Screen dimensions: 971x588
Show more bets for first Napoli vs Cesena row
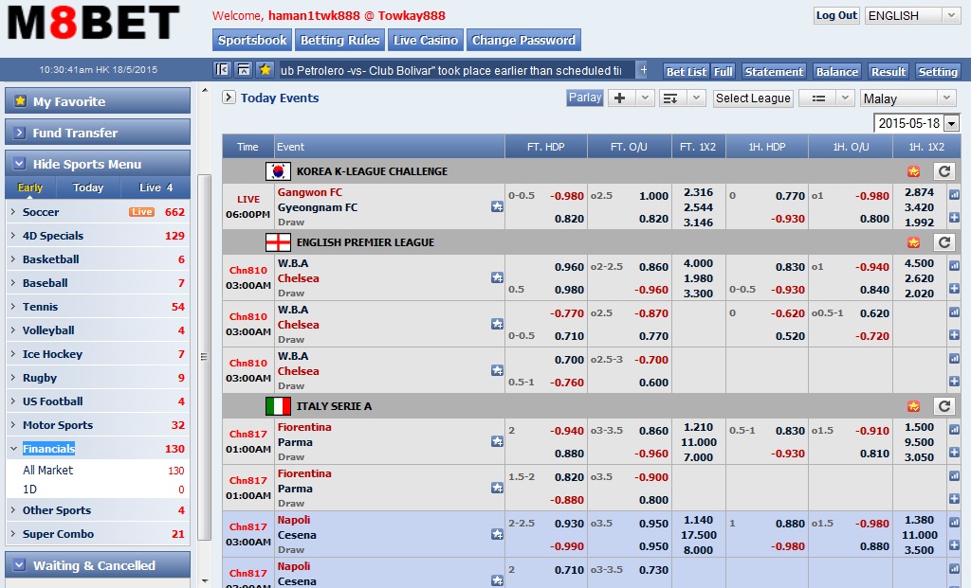pyautogui.click(x=954, y=545)
